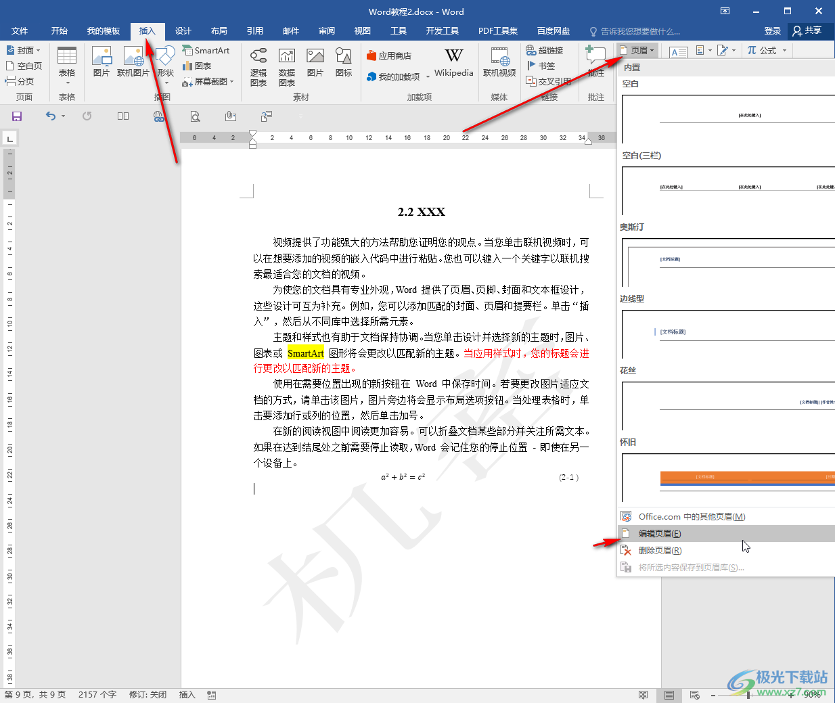This screenshot has width=835, height=703.
Task: Click the zoom out minus button
Action: [x=713, y=695]
